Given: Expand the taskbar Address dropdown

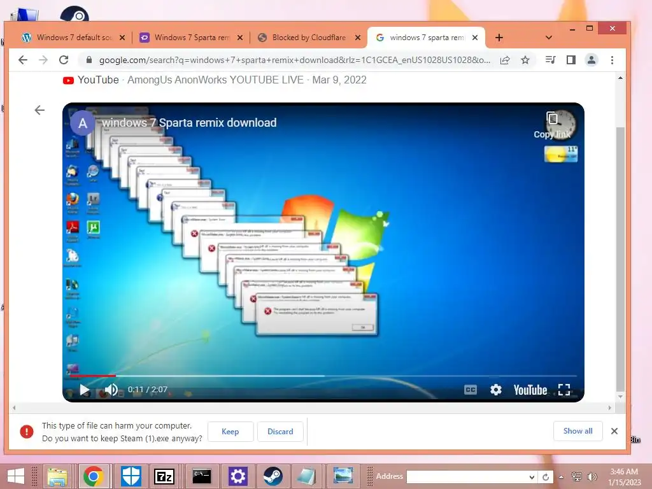Looking at the screenshot, I should tap(532, 477).
